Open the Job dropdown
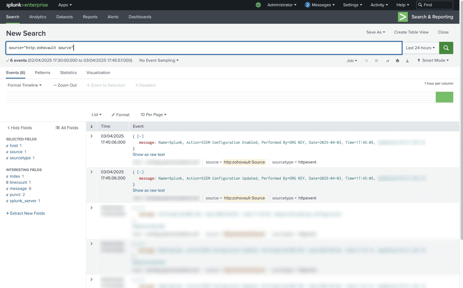Screen dimensions: 463x288 (x=352, y=60)
